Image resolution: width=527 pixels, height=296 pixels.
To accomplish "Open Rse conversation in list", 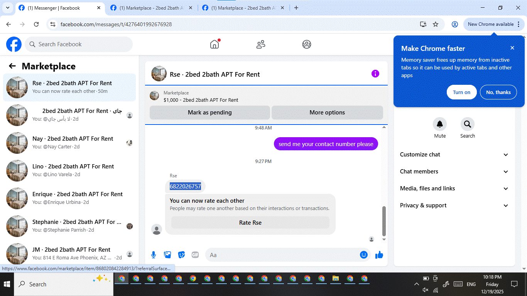I will (x=69, y=87).
